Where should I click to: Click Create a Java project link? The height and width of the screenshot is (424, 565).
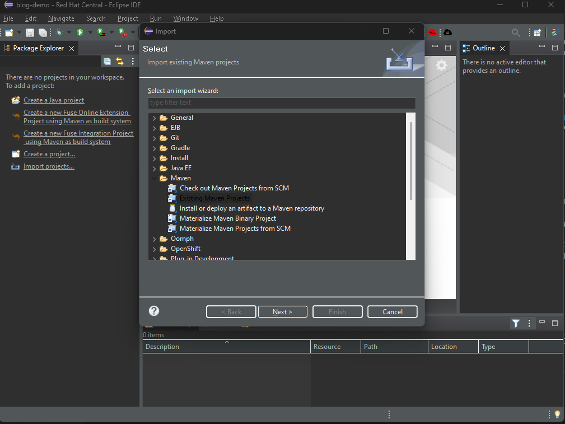[x=54, y=100]
